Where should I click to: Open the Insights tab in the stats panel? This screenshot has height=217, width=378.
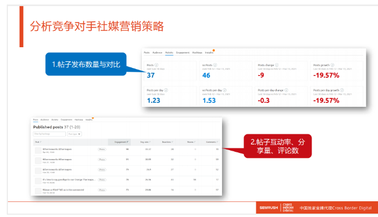pos(209,52)
